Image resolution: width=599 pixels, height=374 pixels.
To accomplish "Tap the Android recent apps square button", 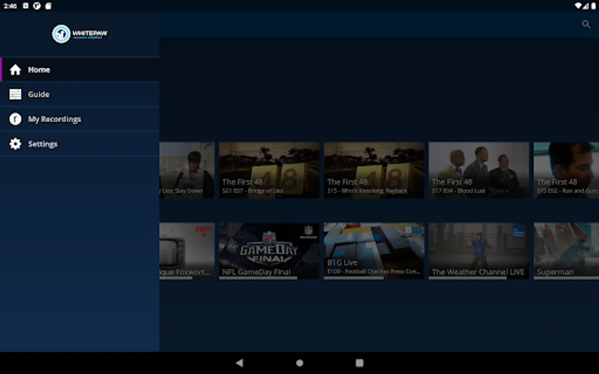I will (x=359, y=363).
